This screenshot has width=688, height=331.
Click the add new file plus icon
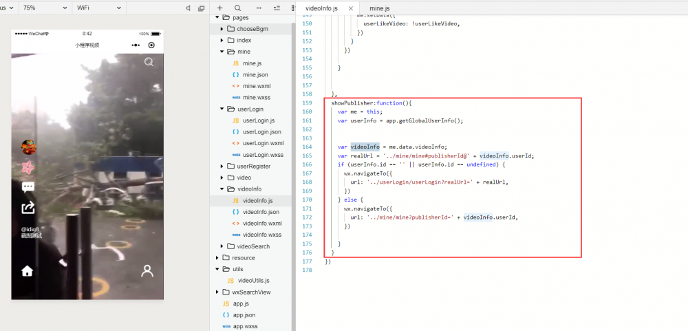(x=220, y=8)
